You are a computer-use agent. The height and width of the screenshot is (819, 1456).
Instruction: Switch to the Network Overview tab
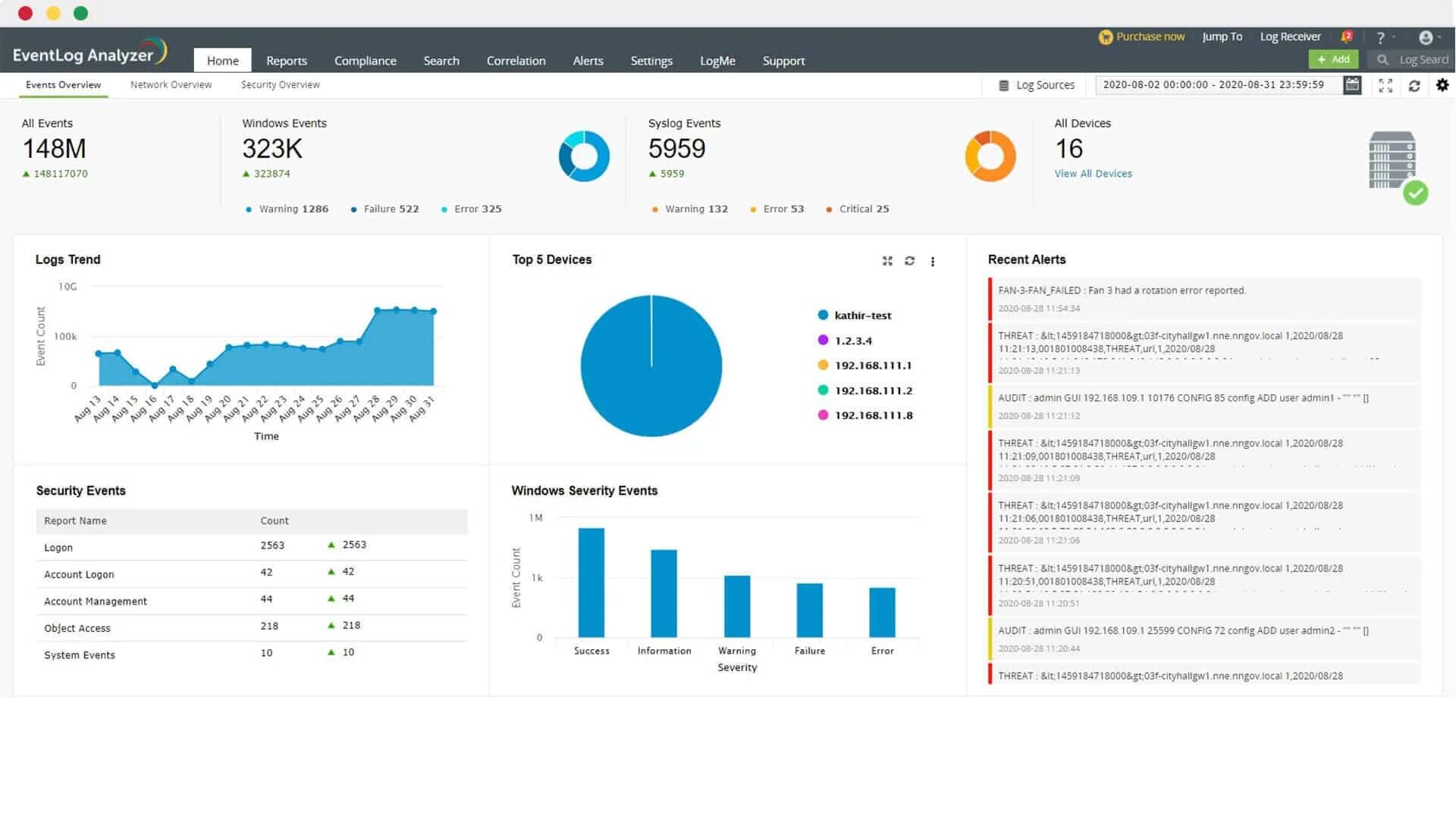[x=171, y=85]
